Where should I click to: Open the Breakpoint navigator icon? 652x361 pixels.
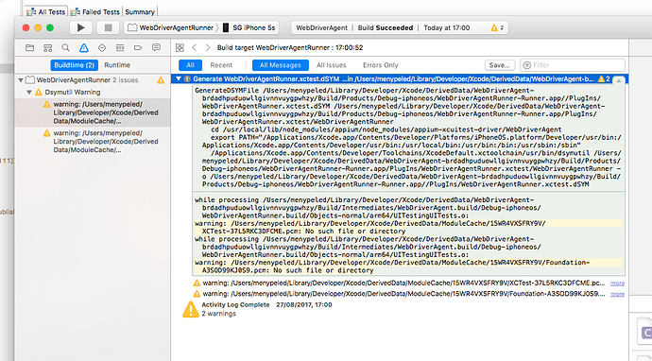138,48
